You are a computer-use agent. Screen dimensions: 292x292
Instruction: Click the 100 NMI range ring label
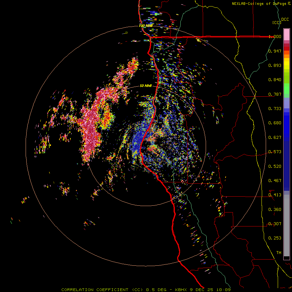click(146, 26)
